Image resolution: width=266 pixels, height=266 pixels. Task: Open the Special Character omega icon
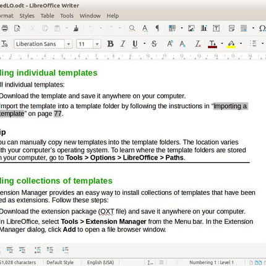click(x=262, y=28)
